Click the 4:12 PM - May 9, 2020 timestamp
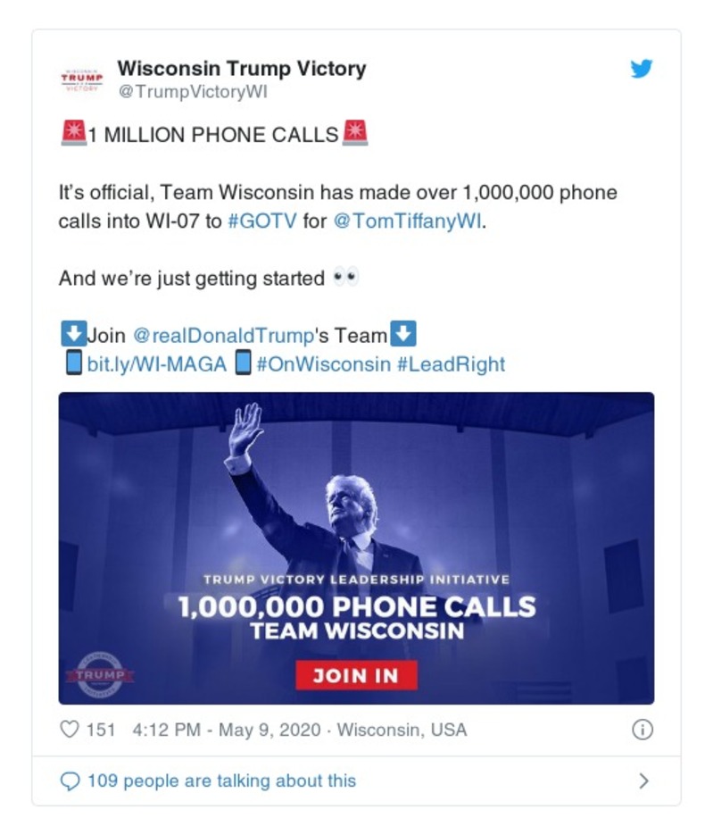The width and height of the screenshot is (713, 835). coord(227,730)
